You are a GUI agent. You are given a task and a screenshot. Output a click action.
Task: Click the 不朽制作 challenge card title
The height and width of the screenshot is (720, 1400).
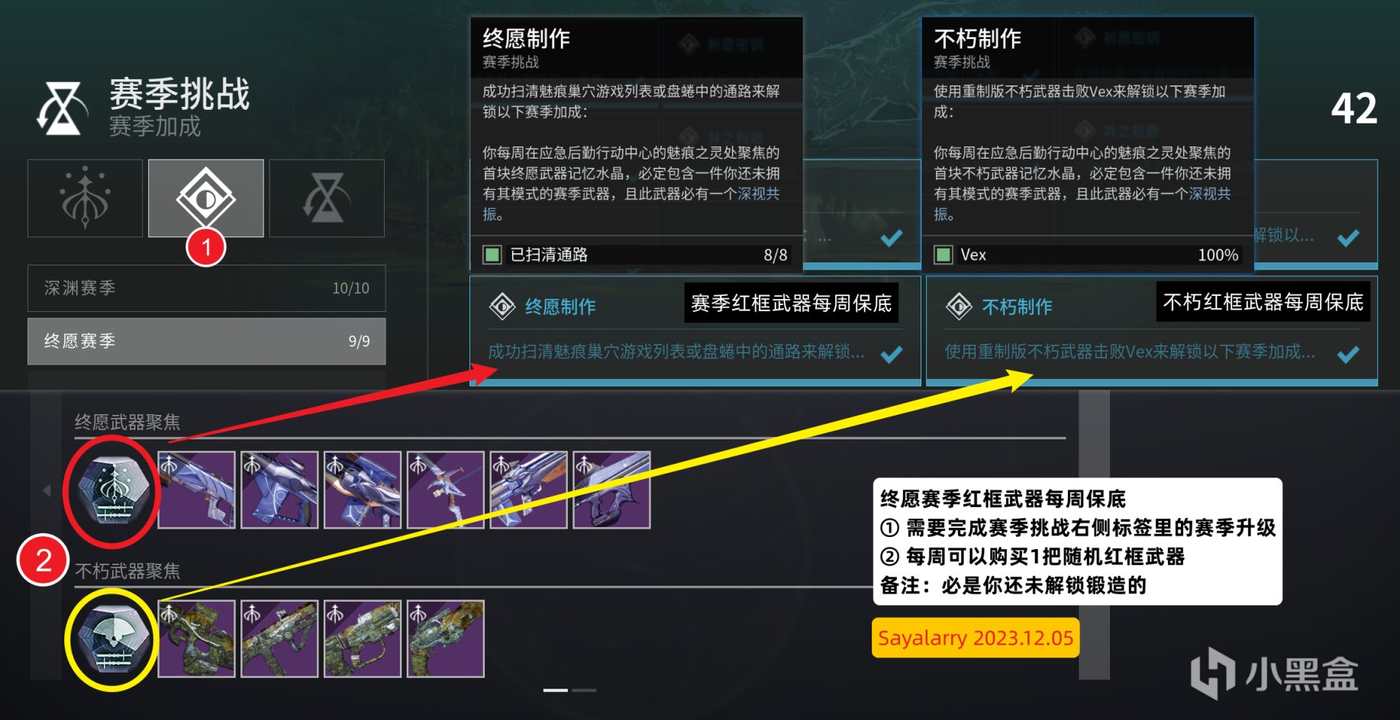pyautogui.click(x=1017, y=307)
